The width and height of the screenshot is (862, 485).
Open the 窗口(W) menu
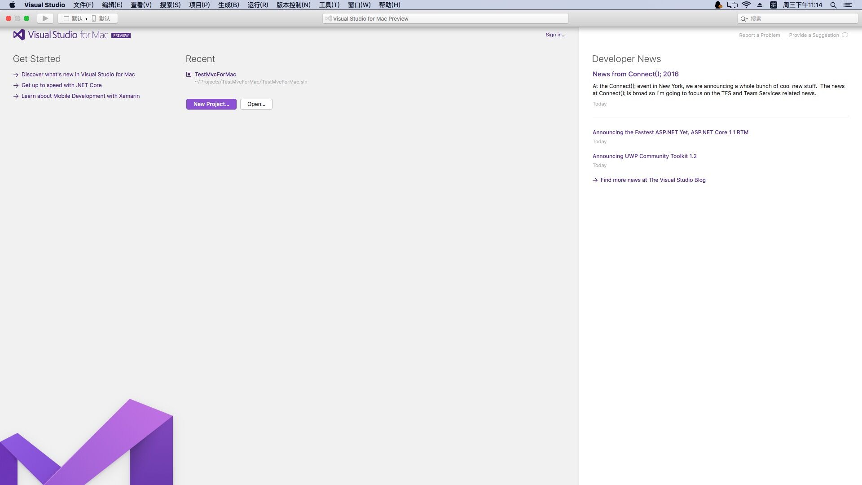pos(359,5)
